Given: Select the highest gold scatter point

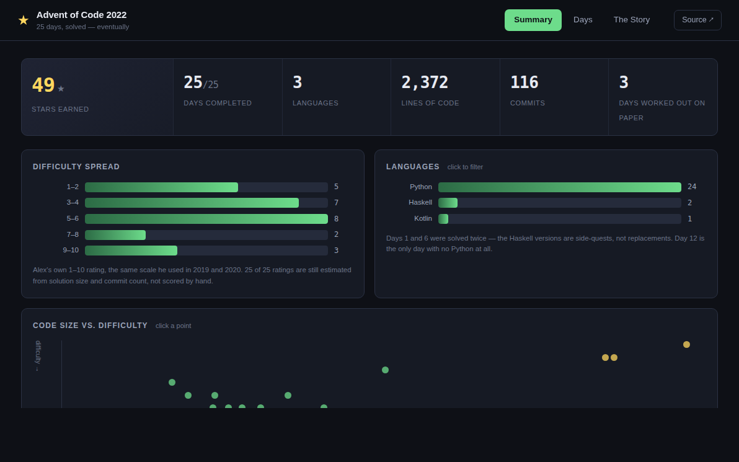Looking at the screenshot, I should (x=686, y=345).
